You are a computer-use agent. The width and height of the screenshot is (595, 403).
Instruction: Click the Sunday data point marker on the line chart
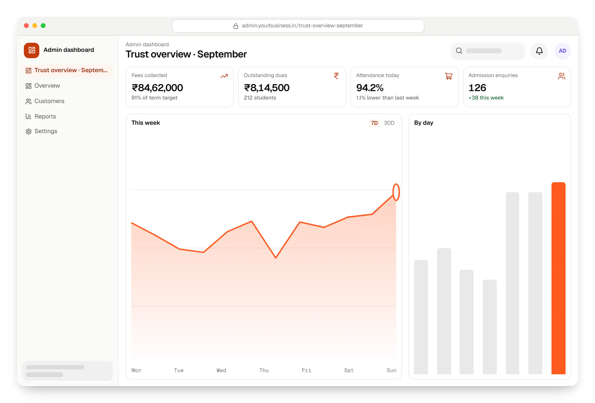(x=396, y=192)
